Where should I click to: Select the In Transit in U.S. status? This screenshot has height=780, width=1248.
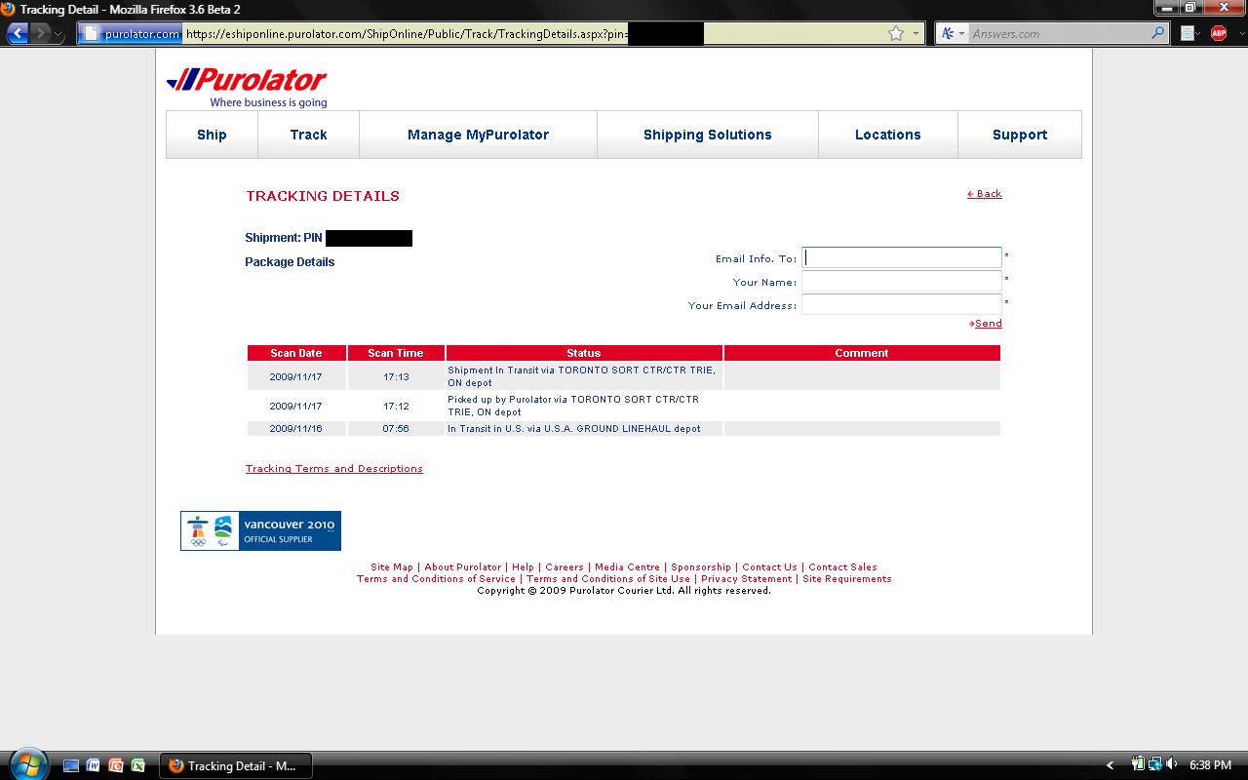574,428
